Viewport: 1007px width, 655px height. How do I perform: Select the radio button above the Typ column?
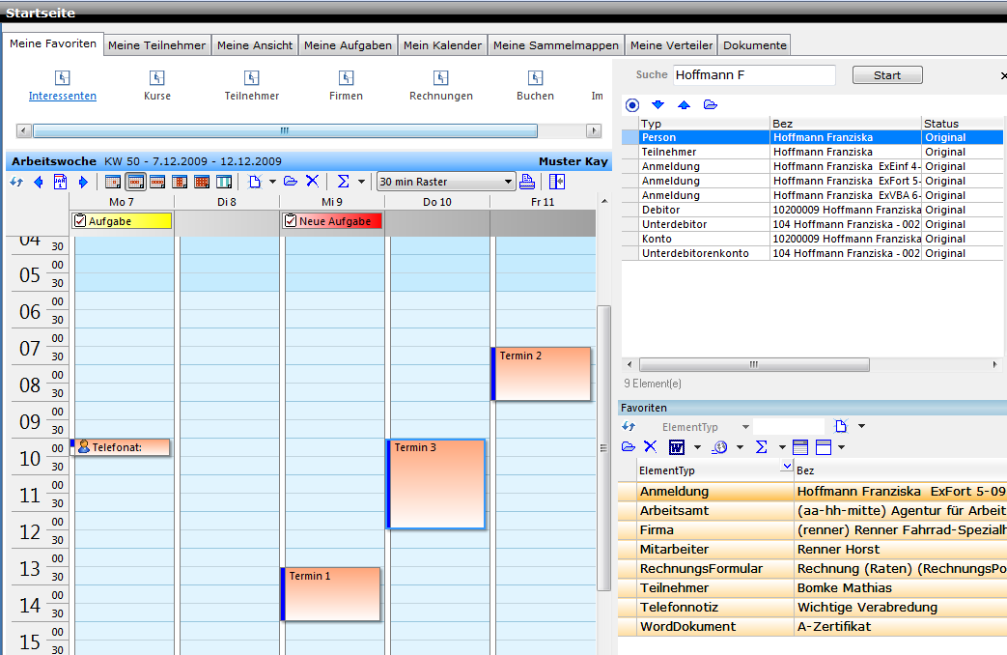click(632, 105)
